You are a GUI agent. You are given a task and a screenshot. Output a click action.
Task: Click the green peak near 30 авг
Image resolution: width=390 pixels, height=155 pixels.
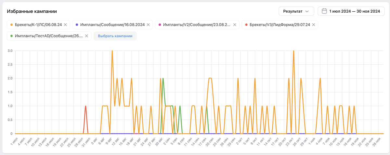click(163, 79)
